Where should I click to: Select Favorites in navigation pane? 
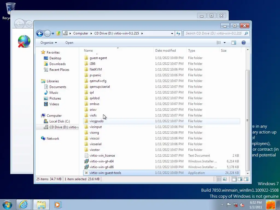pyautogui.click(x=53, y=52)
